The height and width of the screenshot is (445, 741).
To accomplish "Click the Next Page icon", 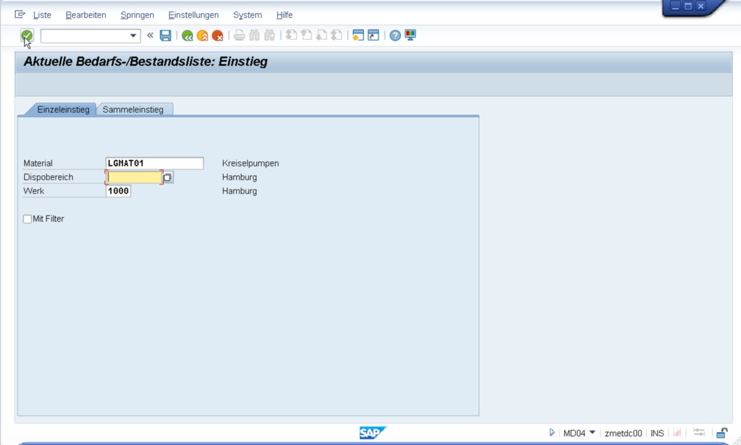I will point(321,35).
